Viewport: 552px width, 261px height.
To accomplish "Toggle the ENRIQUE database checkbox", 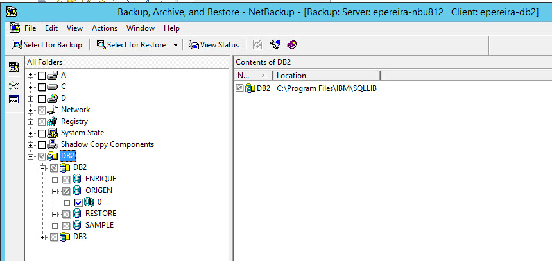I will tap(66, 180).
